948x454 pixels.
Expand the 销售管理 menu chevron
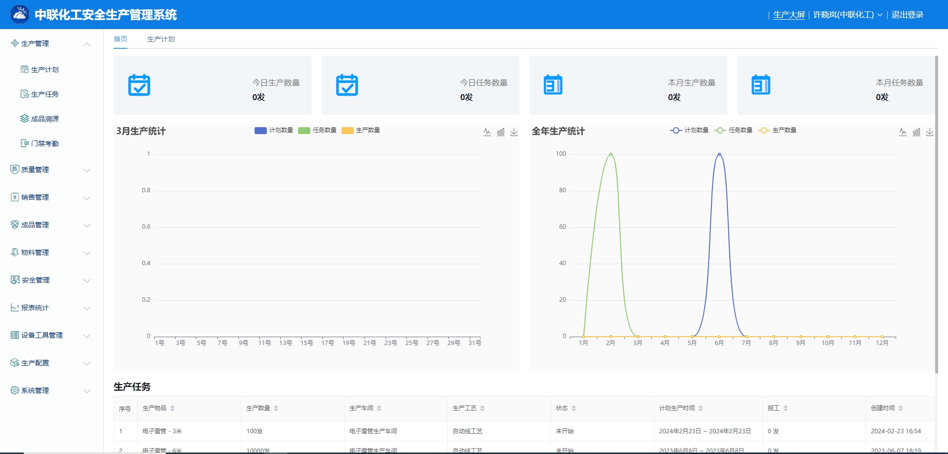pos(87,198)
